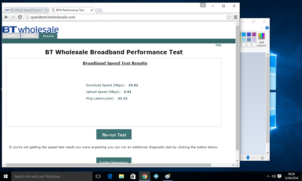The width and height of the screenshot is (302, 181).
Task: Pick the lavender swatch in Paint palette
Action: pos(254,40)
